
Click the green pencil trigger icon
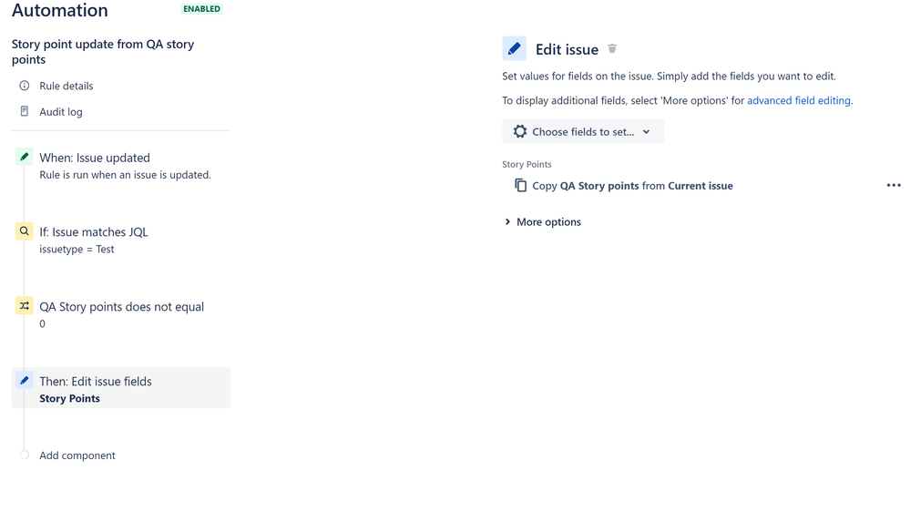click(24, 157)
